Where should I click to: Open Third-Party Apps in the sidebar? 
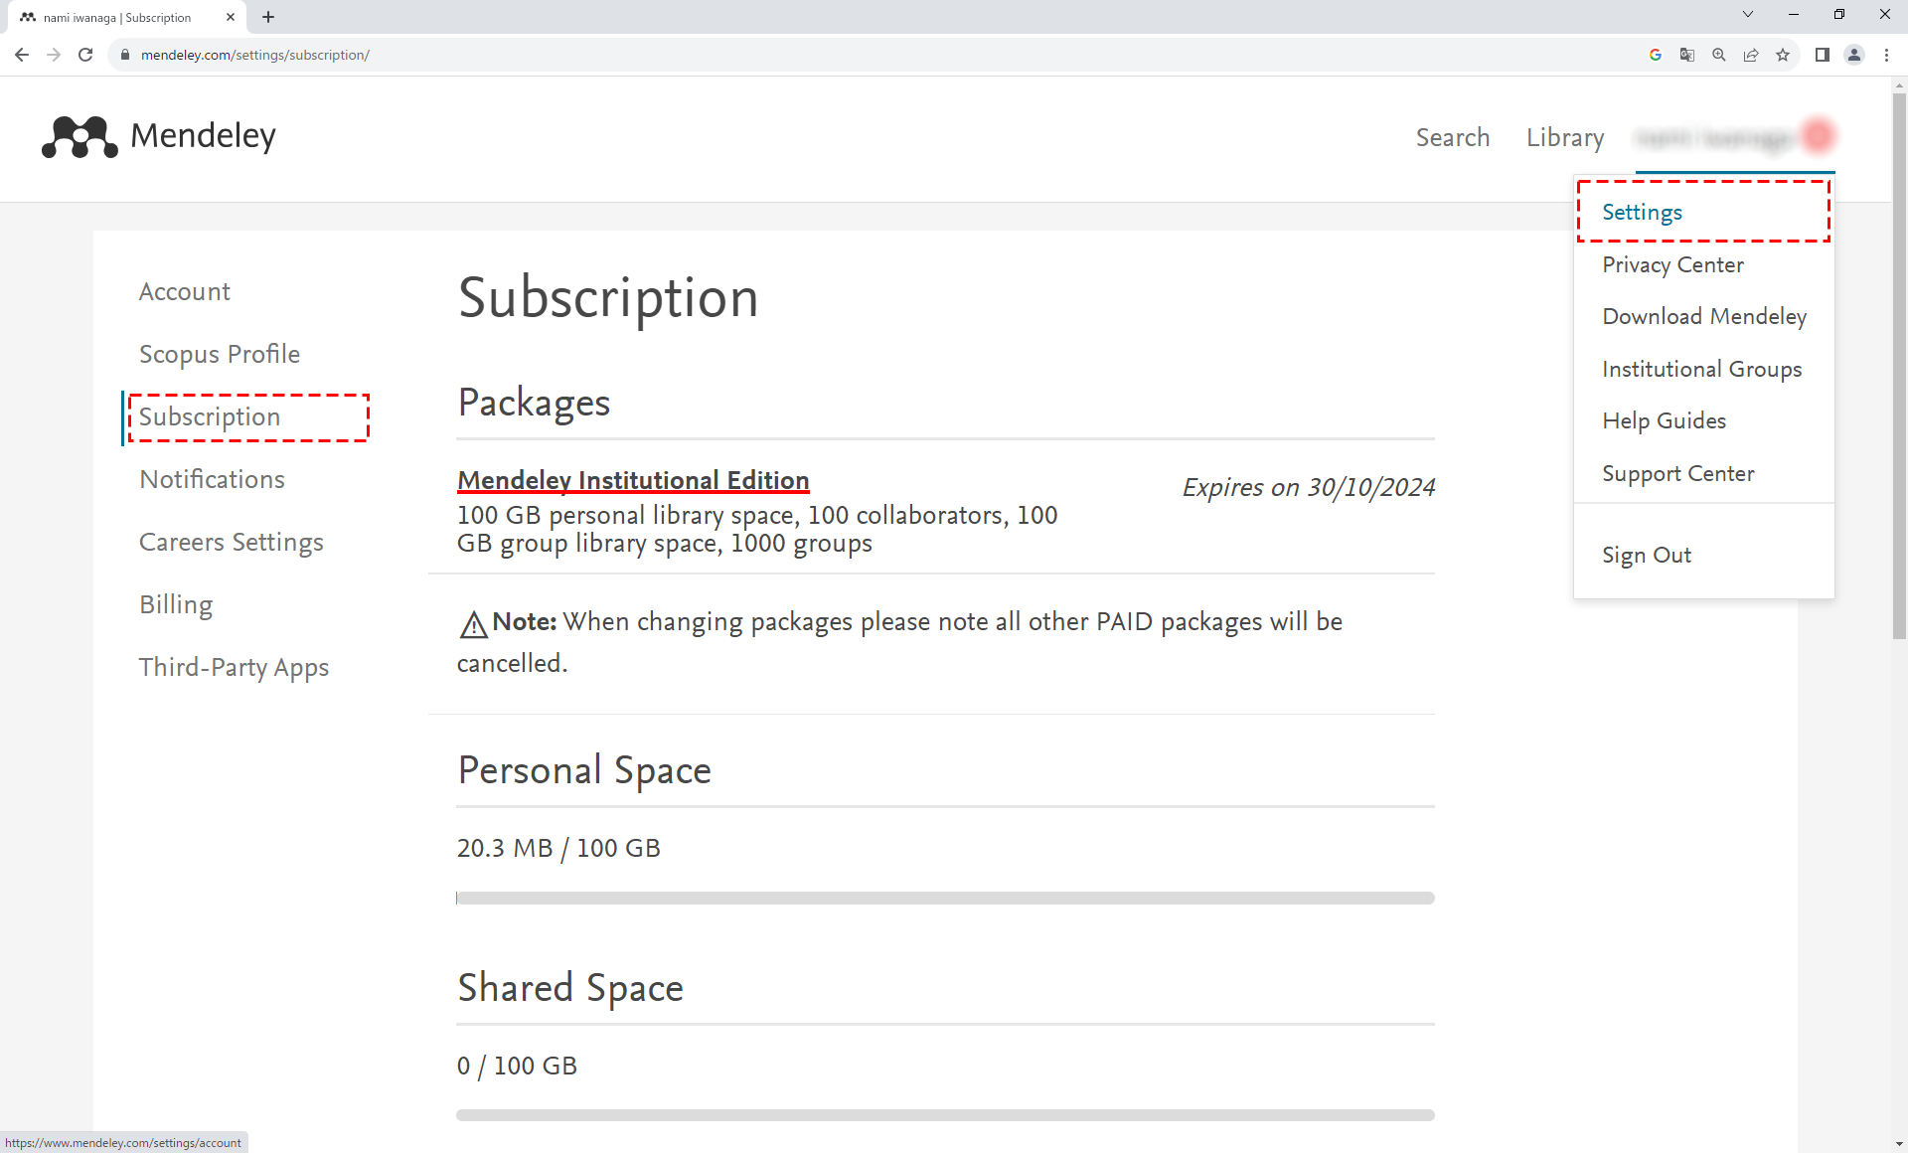pos(234,667)
